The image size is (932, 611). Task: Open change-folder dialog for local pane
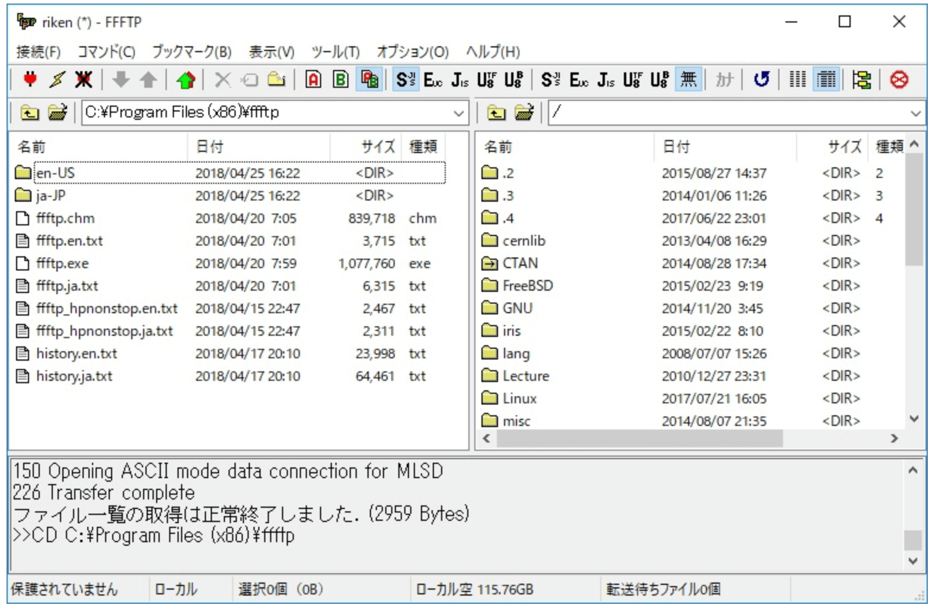(58, 113)
